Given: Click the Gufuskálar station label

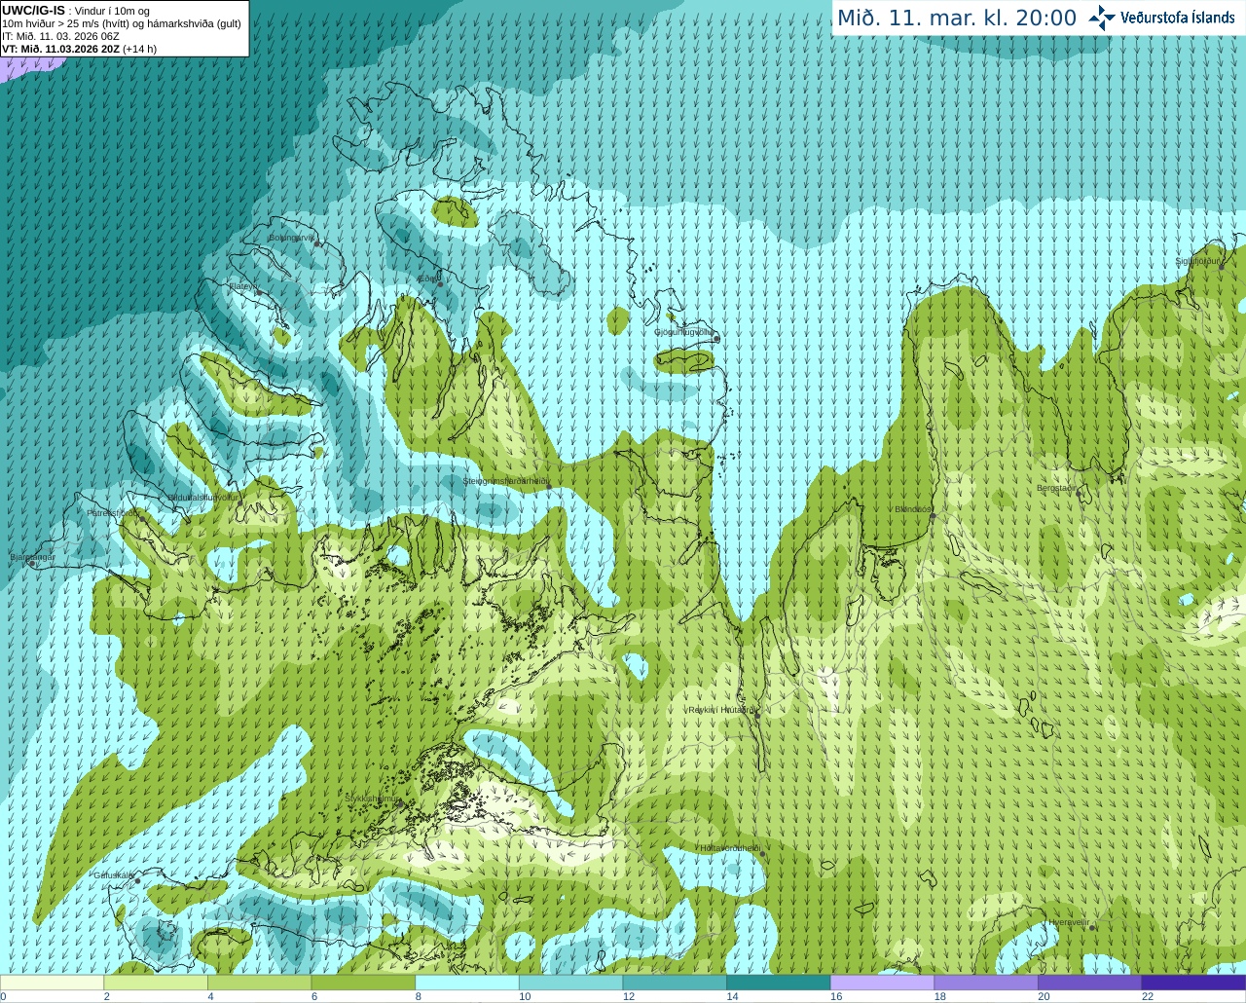Looking at the screenshot, I should [113, 874].
